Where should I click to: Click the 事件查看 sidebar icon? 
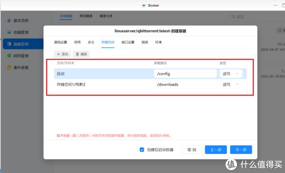point(9,67)
